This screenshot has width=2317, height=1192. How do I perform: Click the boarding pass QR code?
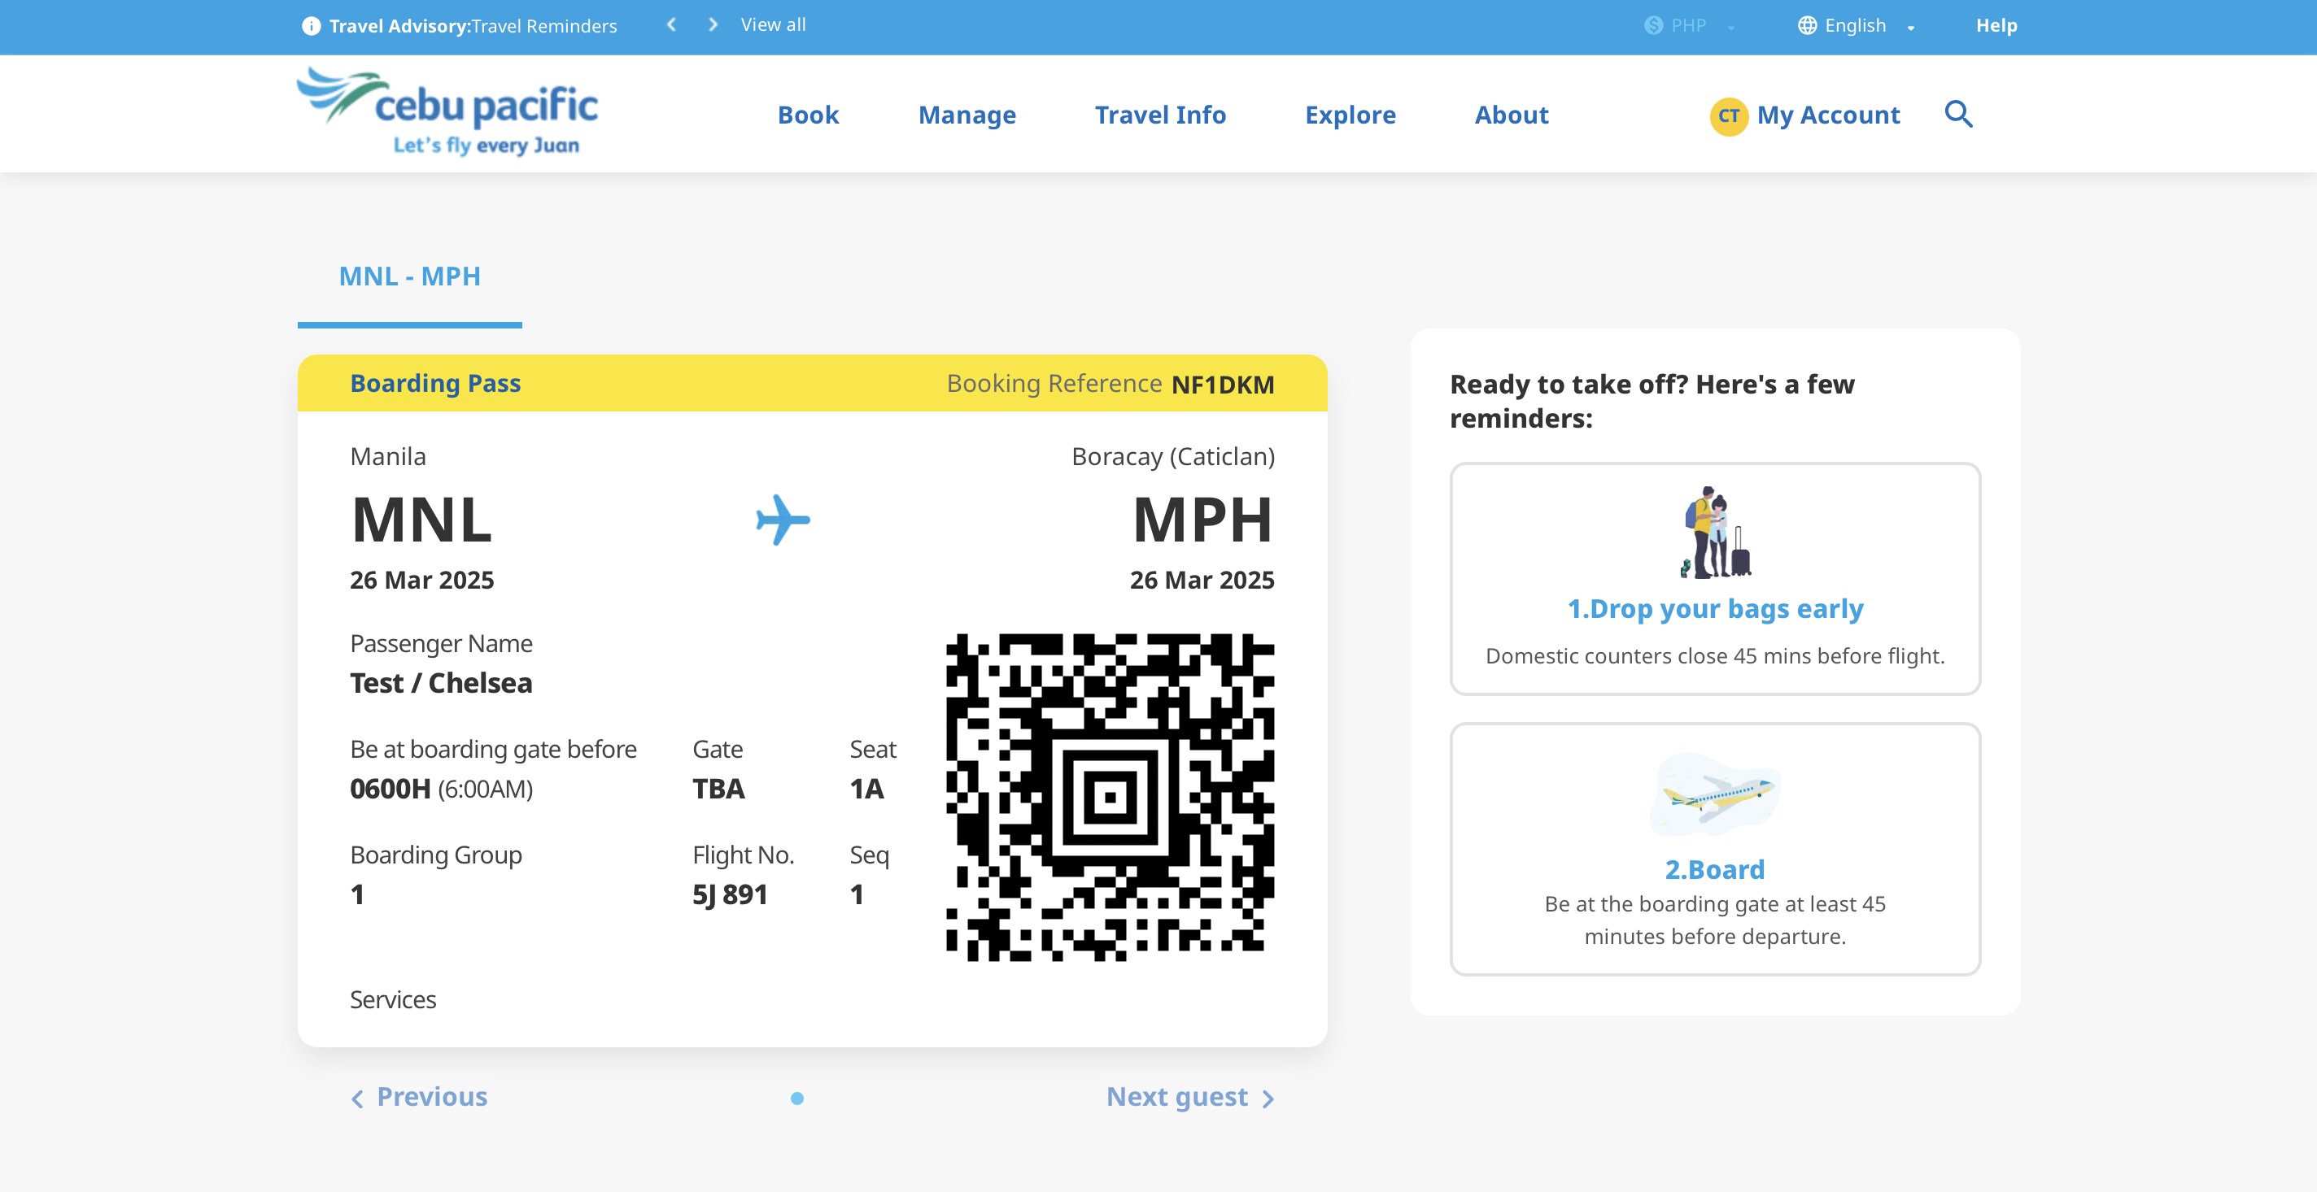pos(1110,797)
